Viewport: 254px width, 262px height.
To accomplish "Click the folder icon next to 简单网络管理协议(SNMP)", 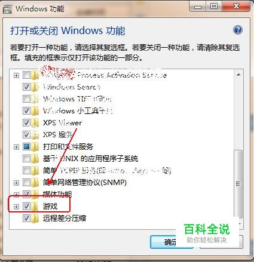I will tap(35, 183).
